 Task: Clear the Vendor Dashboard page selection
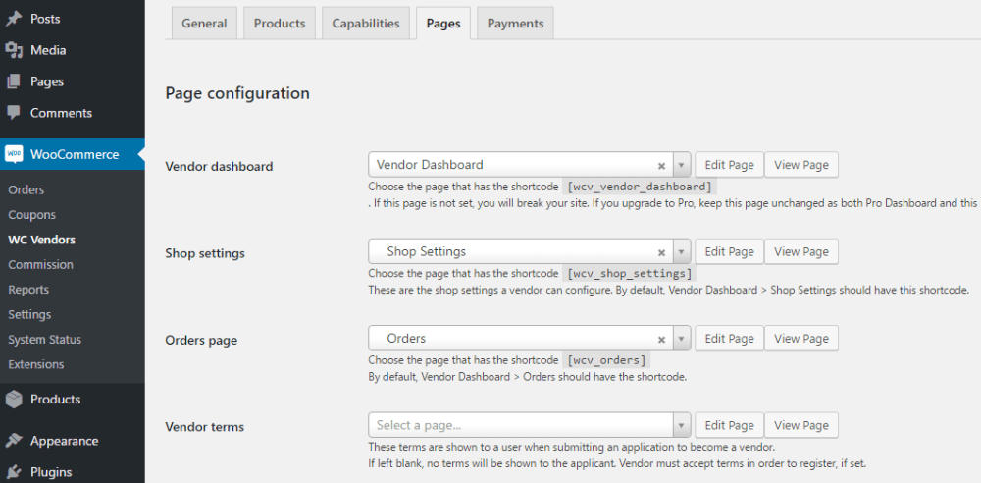pyautogui.click(x=661, y=166)
